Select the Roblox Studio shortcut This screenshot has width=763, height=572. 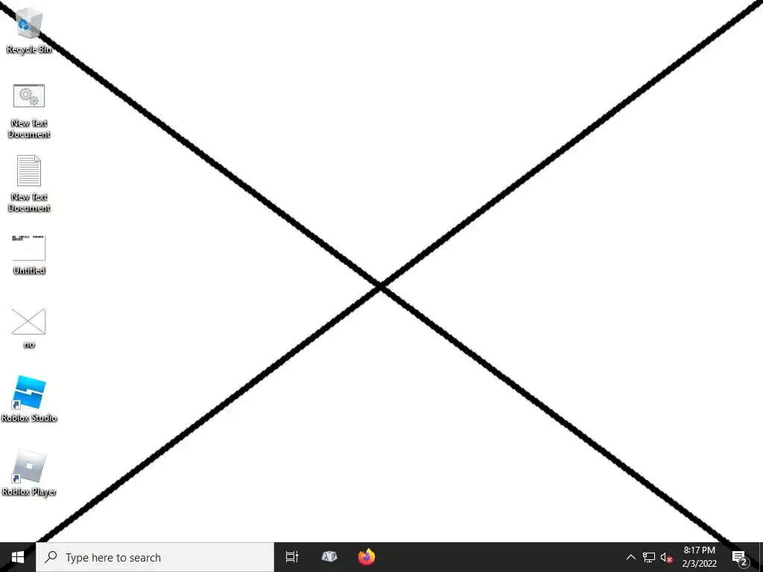[x=29, y=399]
